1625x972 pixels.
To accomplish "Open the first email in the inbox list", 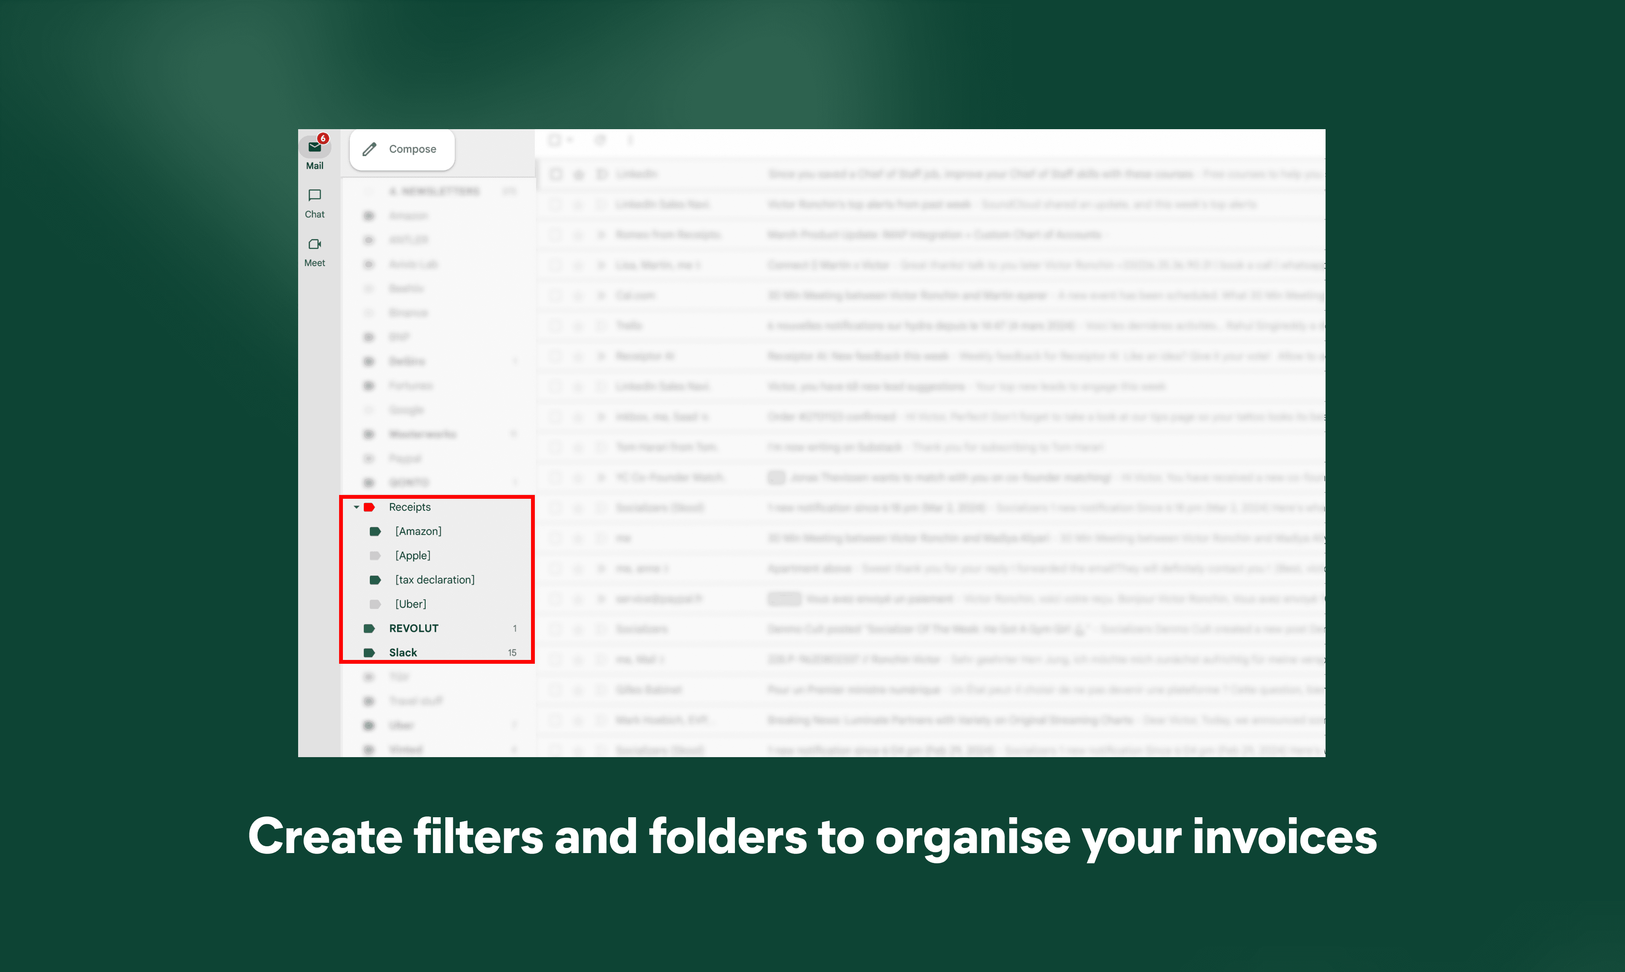I will [917, 174].
